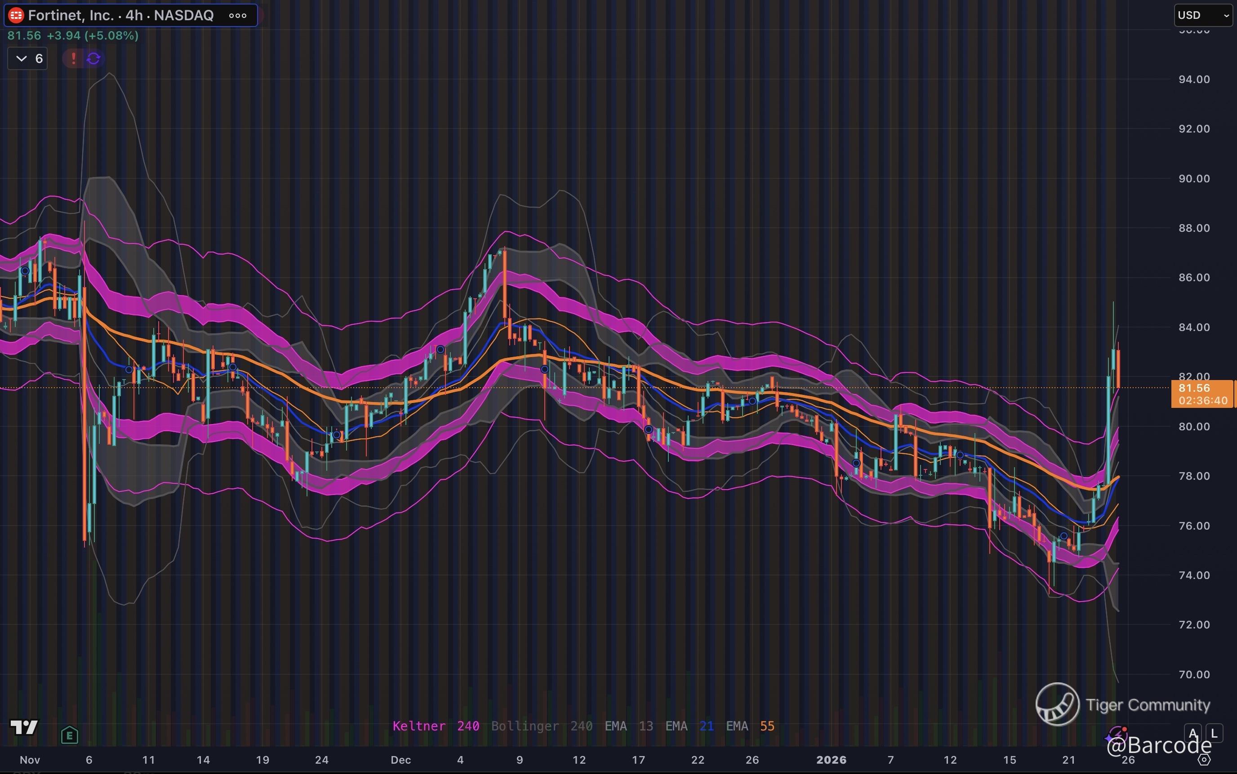Click the Keltner 240 indicator label

click(436, 726)
